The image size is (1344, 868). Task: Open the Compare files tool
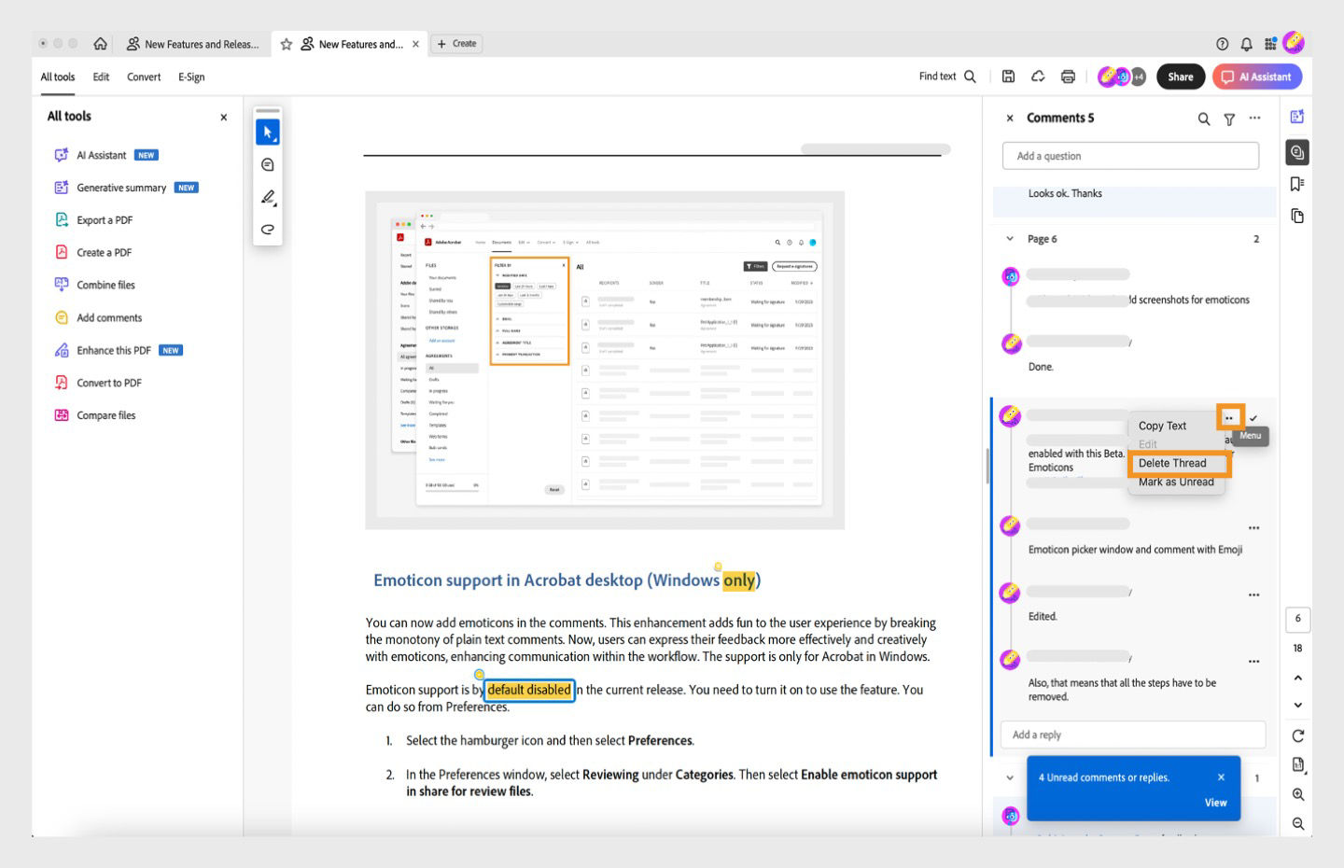105,414
